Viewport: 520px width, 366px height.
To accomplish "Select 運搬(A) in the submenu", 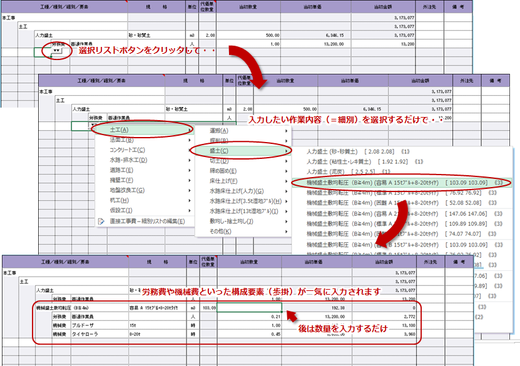I will click(x=243, y=131).
